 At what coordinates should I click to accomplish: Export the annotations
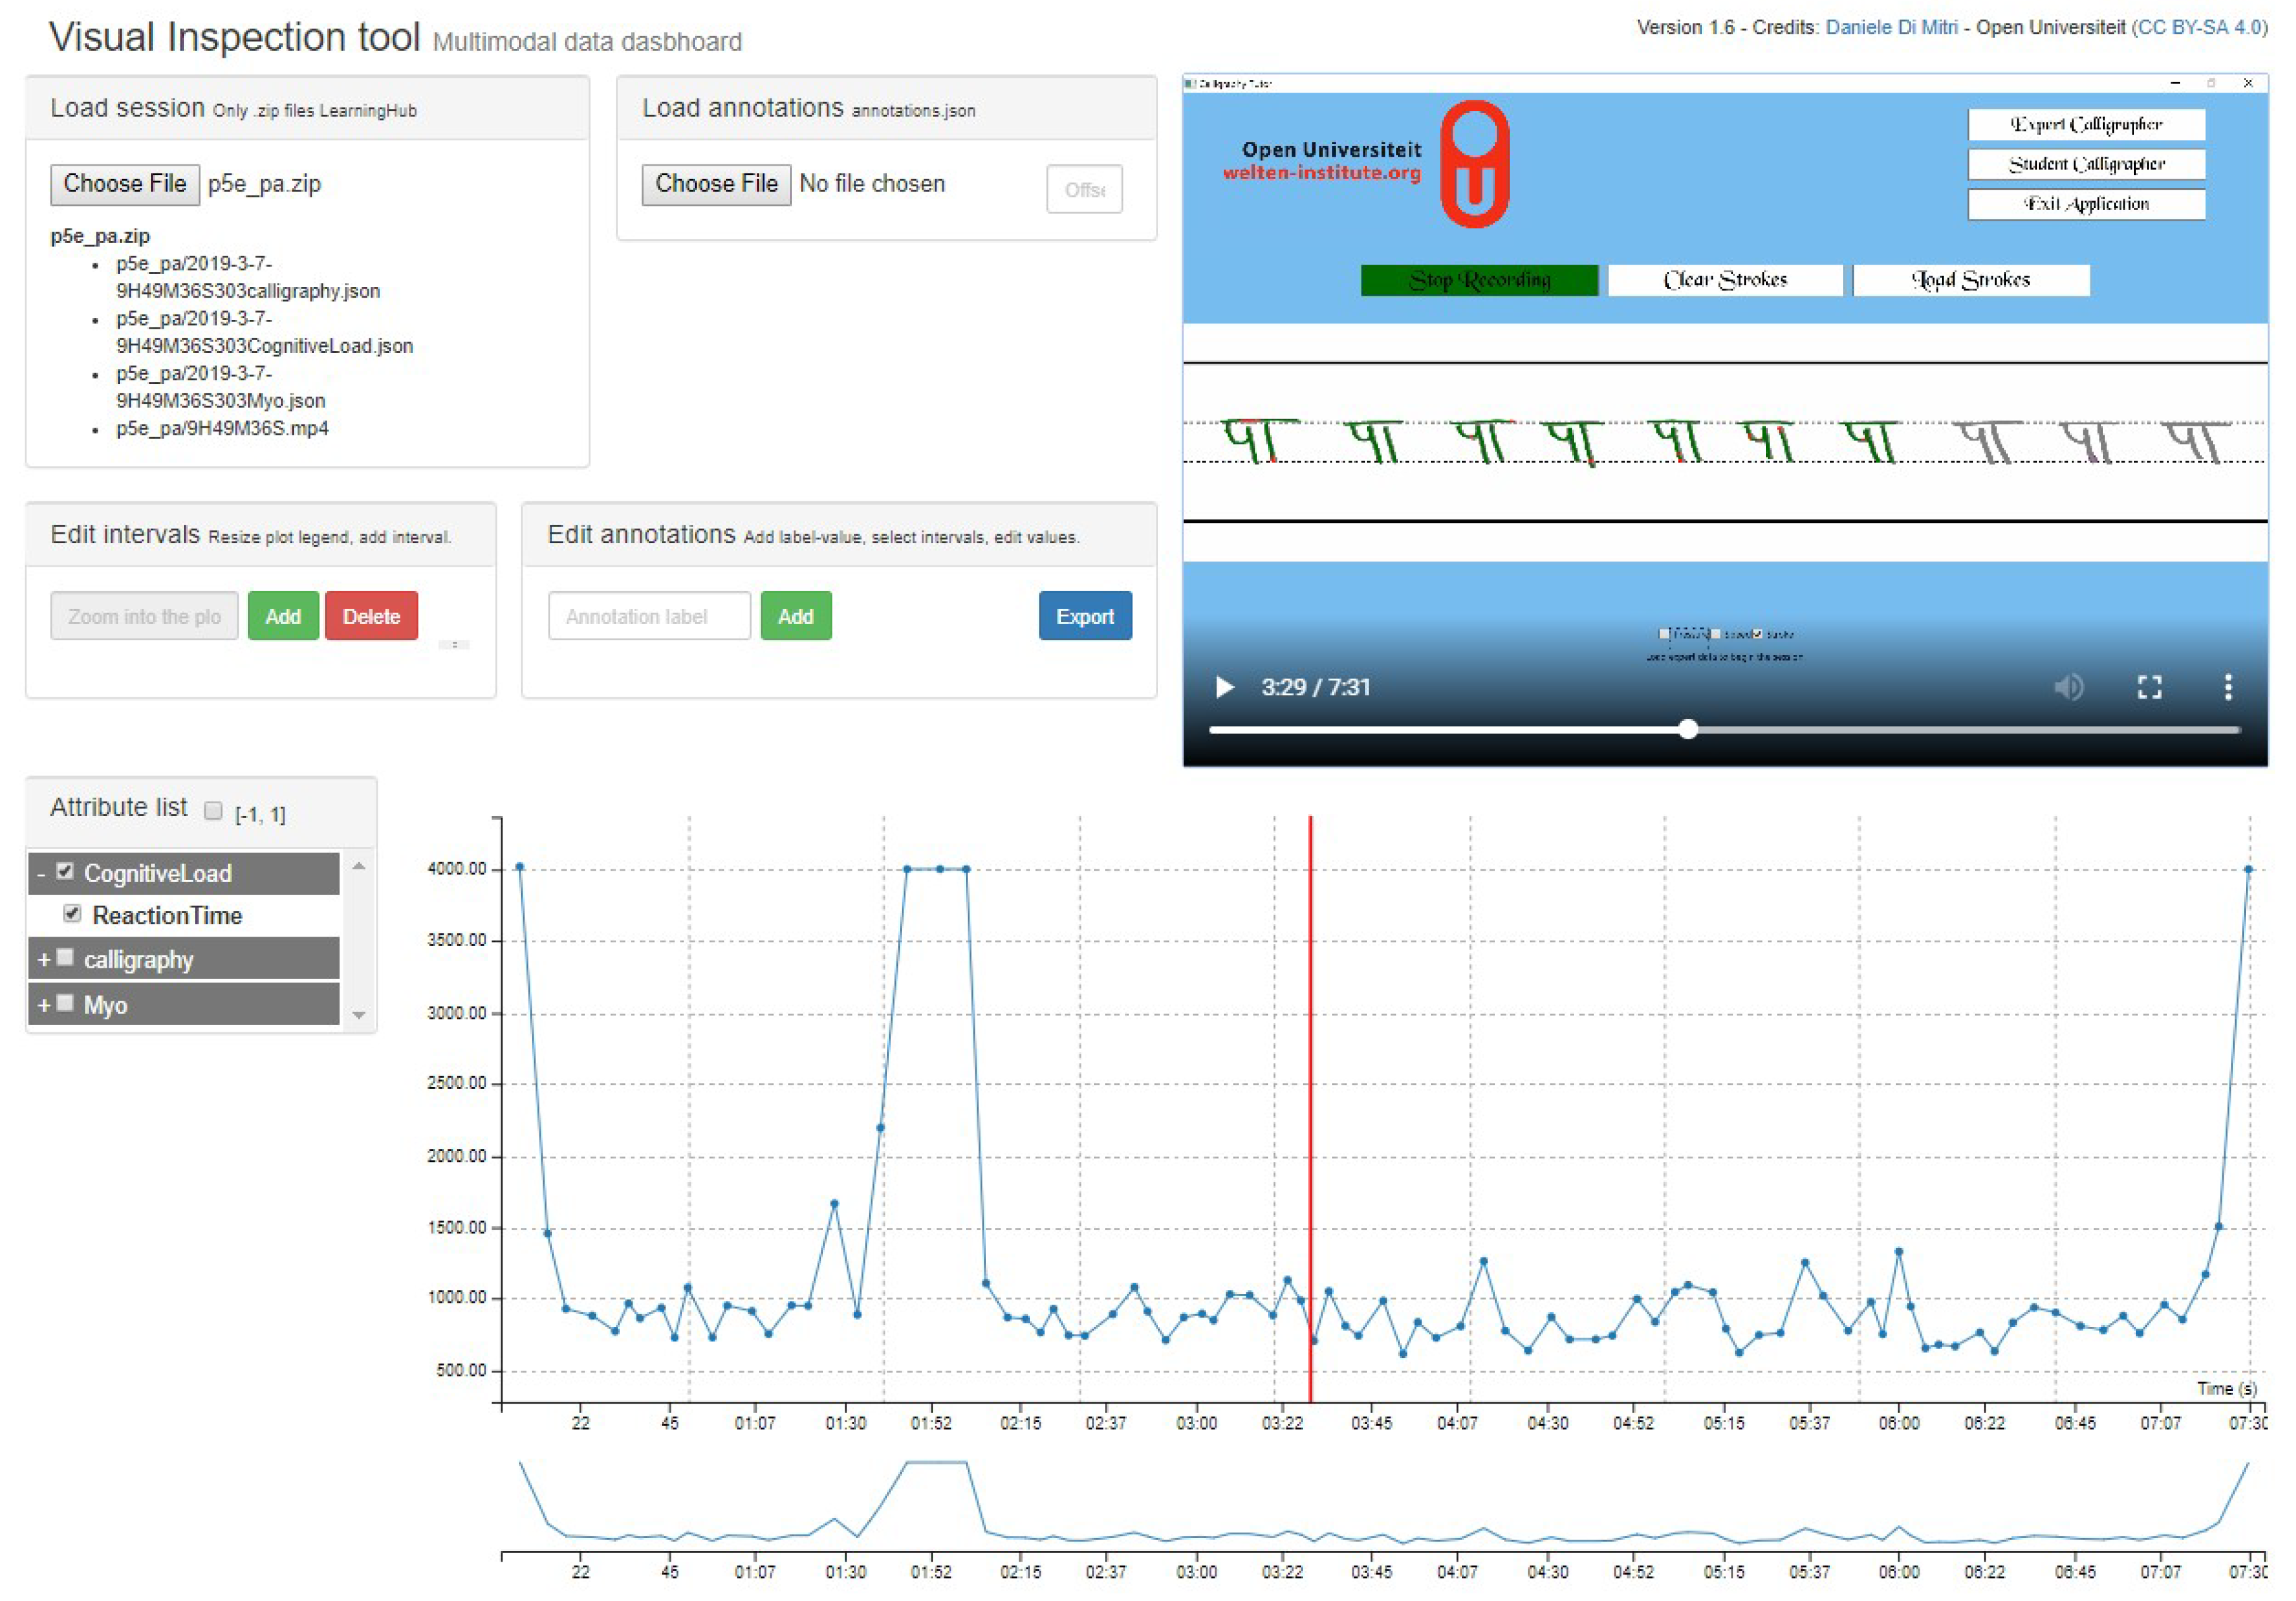[1085, 616]
